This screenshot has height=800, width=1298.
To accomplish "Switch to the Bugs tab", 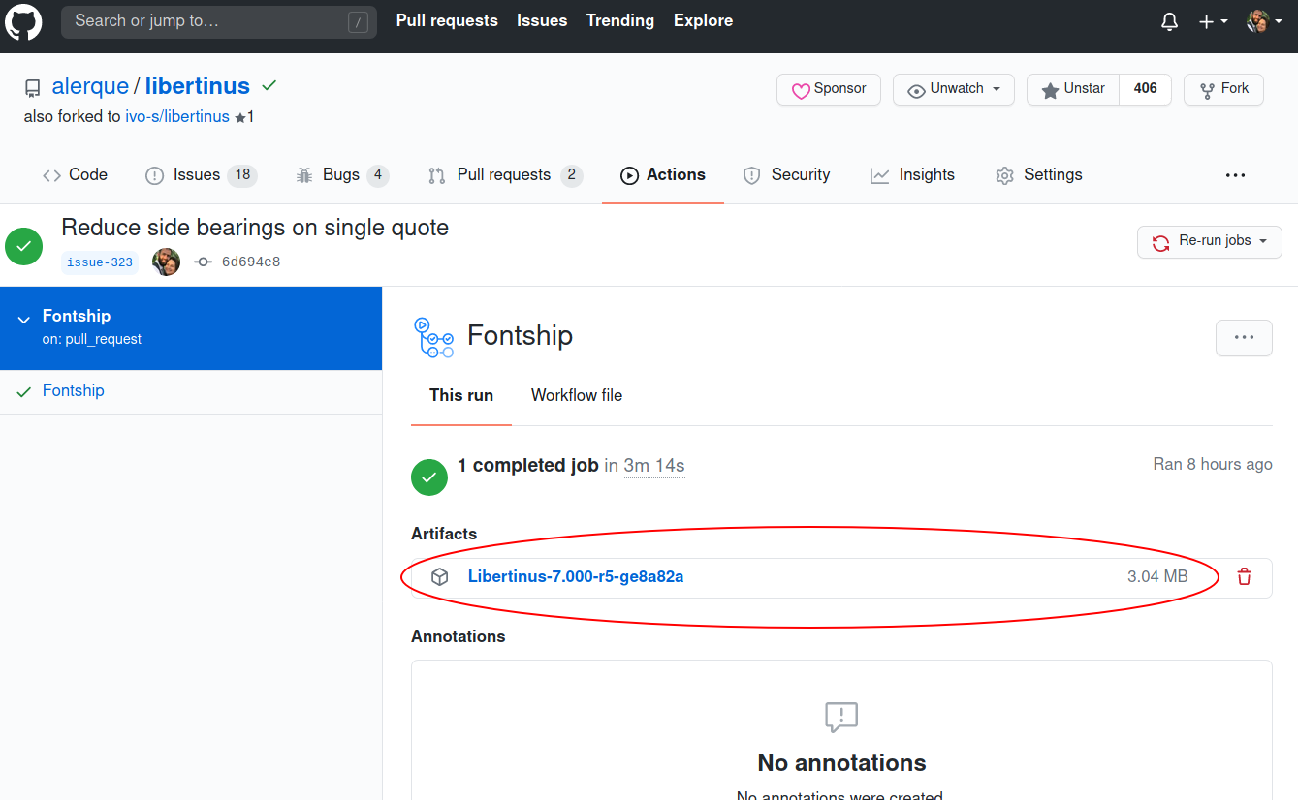I will pyautogui.click(x=342, y=175).
